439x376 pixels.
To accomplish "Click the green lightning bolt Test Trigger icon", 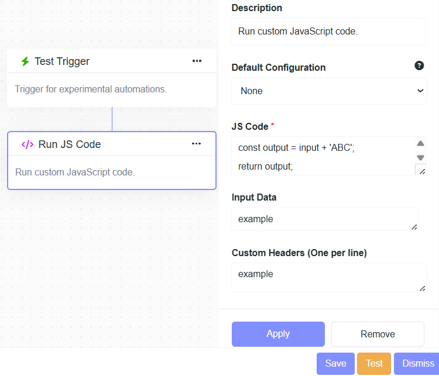I will click(25, 61).
